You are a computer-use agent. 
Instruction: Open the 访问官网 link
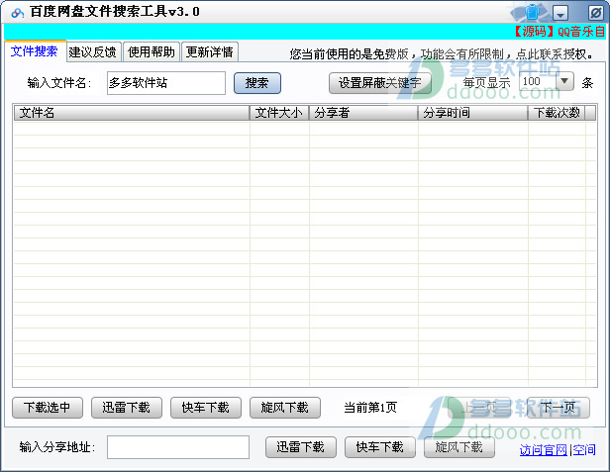[x=543, y=450]
